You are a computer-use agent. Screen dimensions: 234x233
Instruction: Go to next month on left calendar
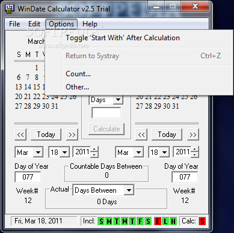(72, 135)
